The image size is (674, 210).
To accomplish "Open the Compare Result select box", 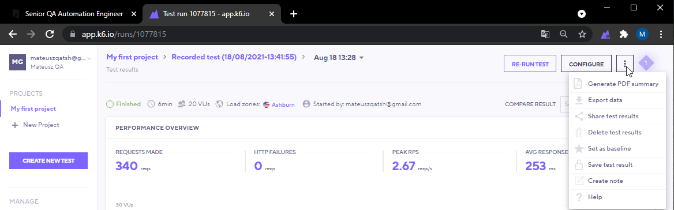I will pyautogui.click(x=564, y=104).
